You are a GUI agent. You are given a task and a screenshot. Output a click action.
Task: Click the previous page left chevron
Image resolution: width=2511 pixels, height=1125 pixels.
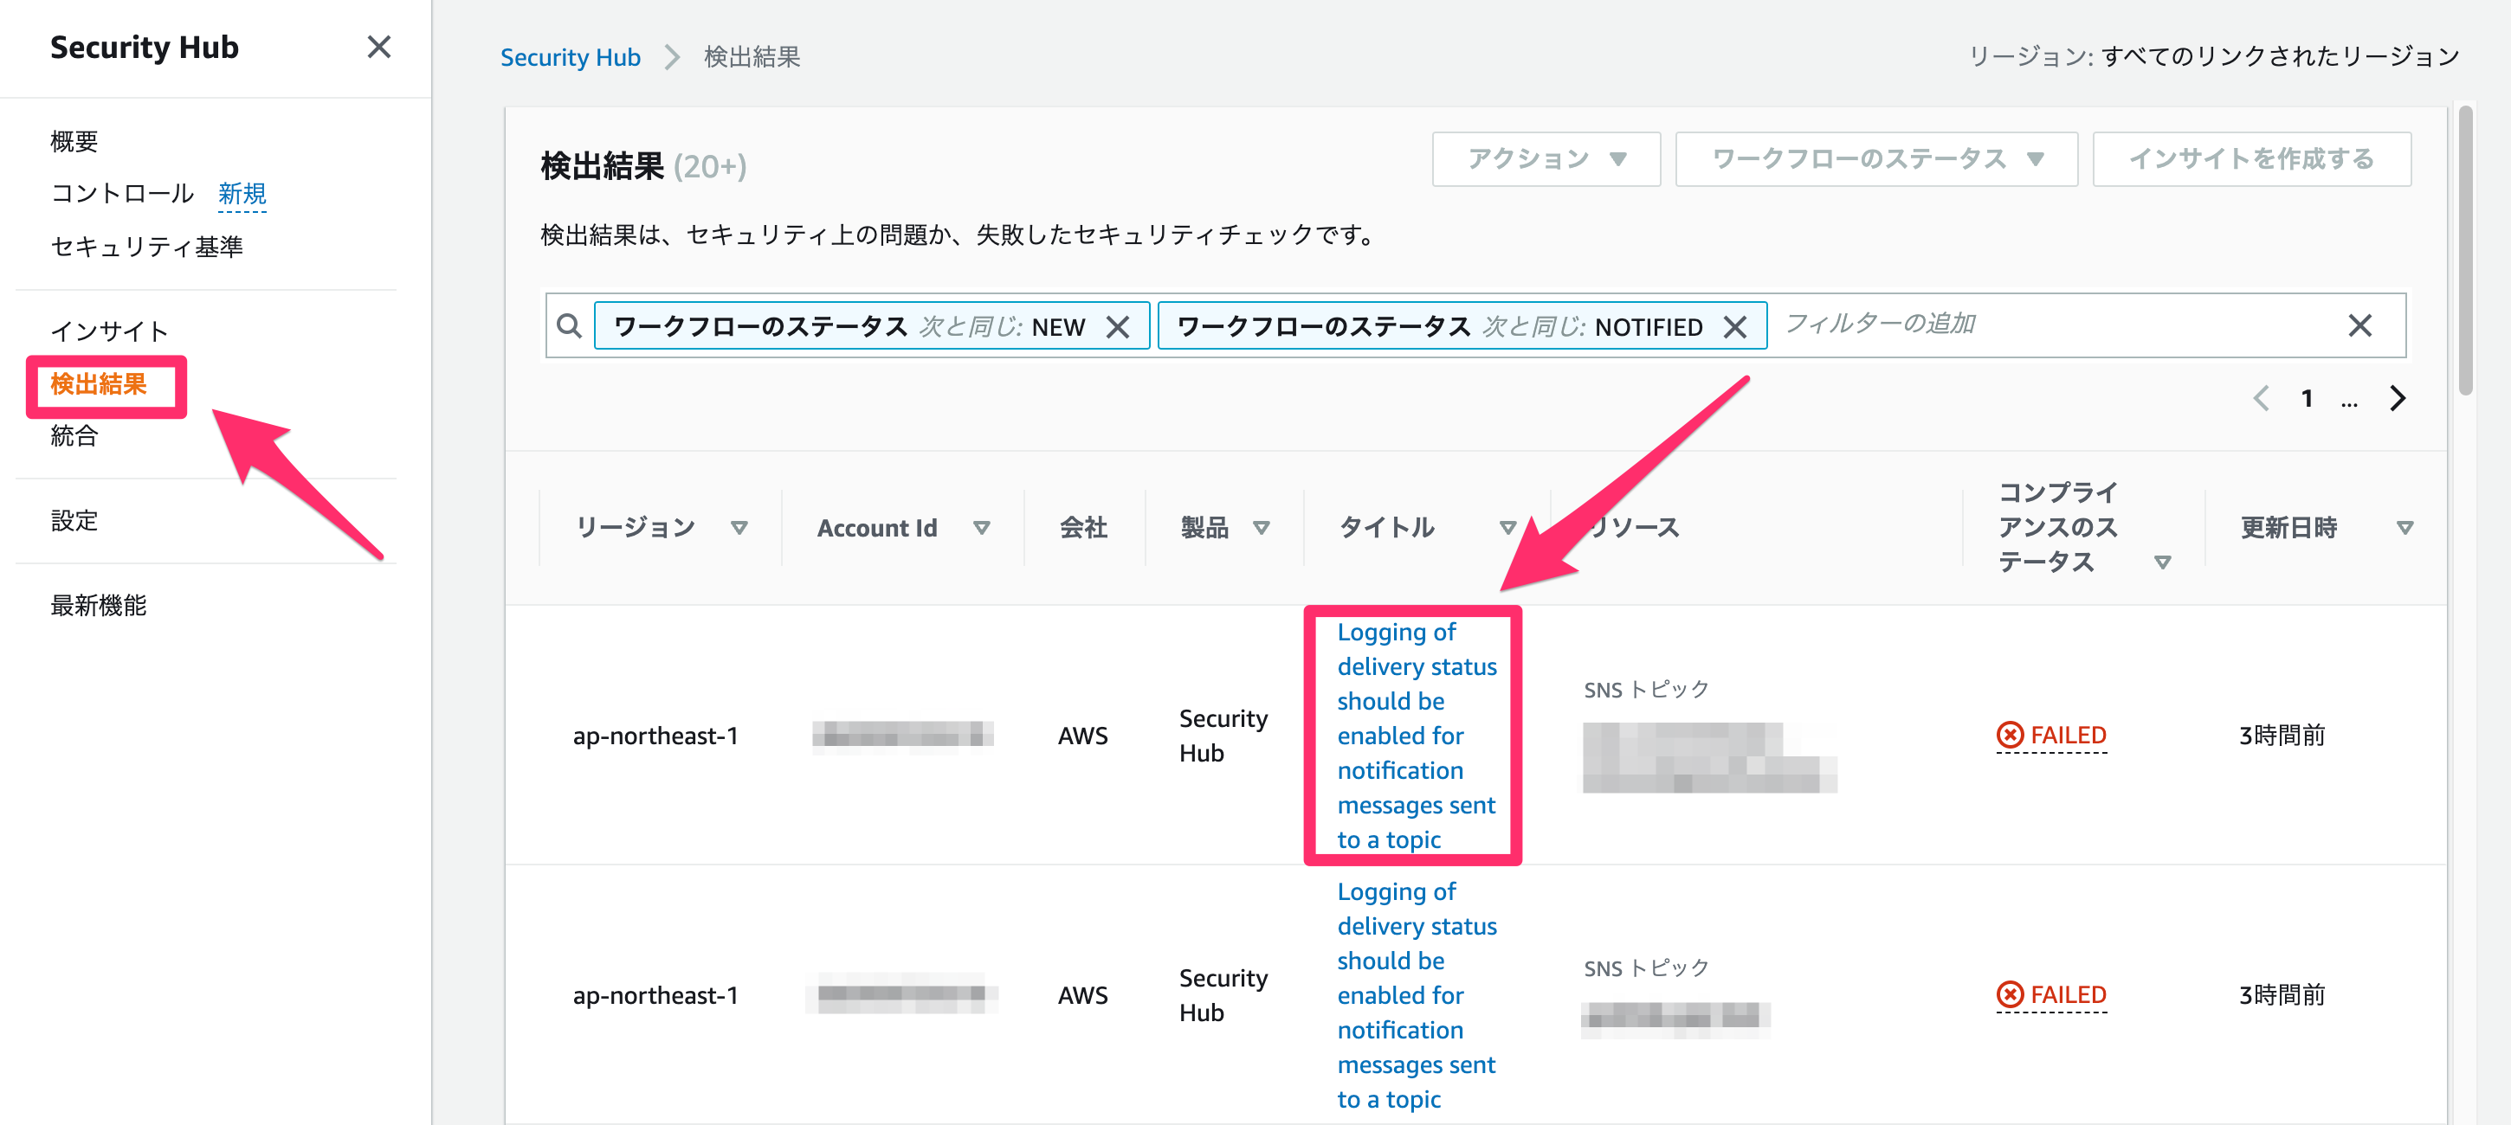tap(2262, 397)
